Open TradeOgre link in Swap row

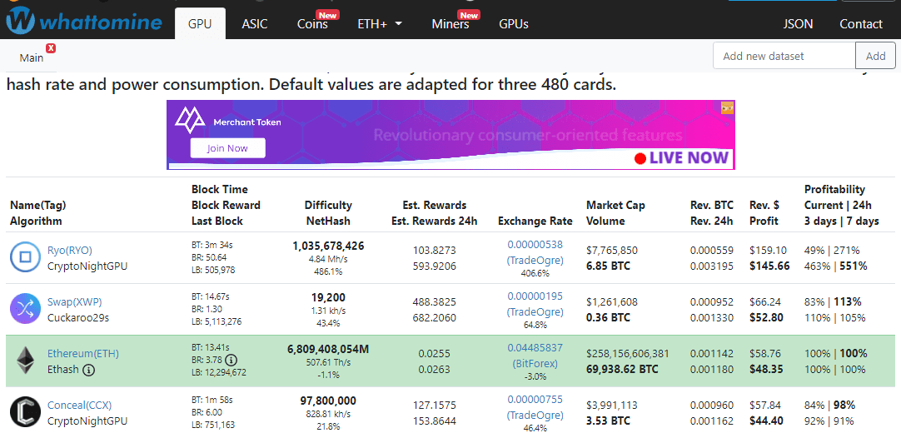coord(535,311)
